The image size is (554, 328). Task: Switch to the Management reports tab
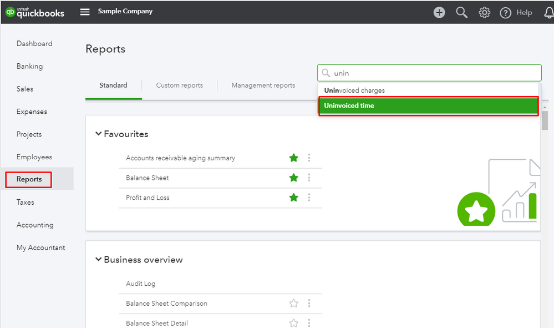(263, 85)
